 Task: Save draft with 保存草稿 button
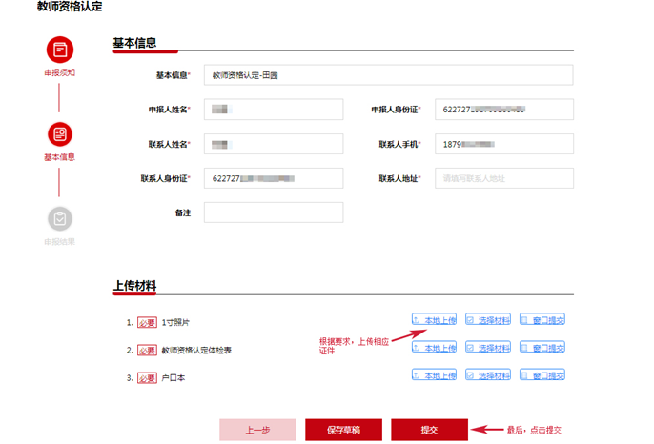[343, 430]
